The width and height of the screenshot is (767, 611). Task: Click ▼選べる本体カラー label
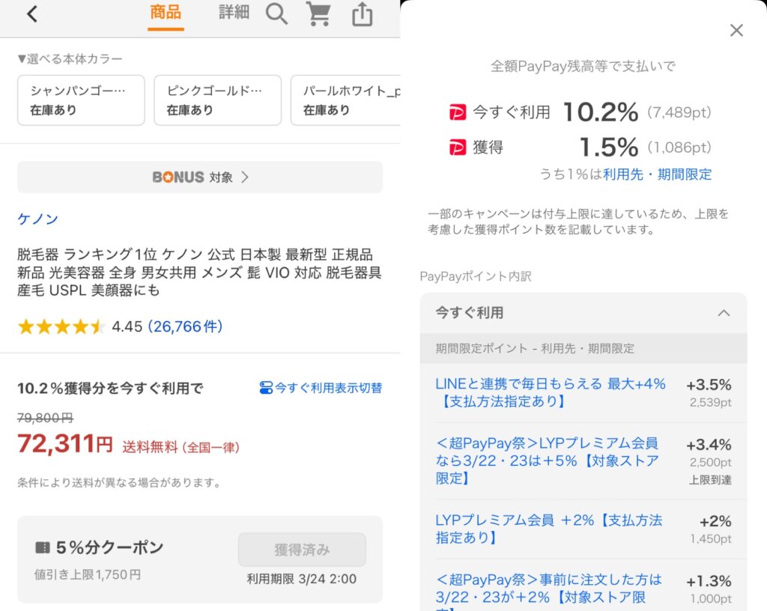click(70, 59)
